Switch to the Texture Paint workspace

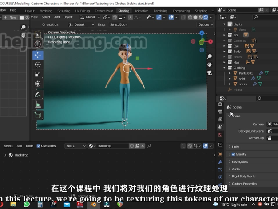tap(104, 11)
